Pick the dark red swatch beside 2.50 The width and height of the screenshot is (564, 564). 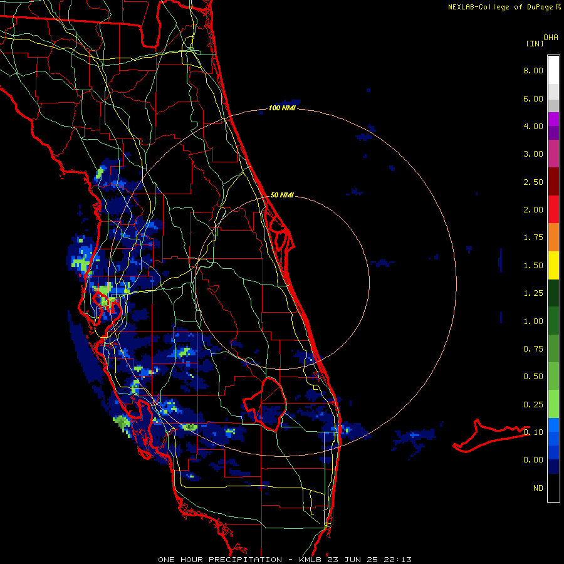click(553, 182)
